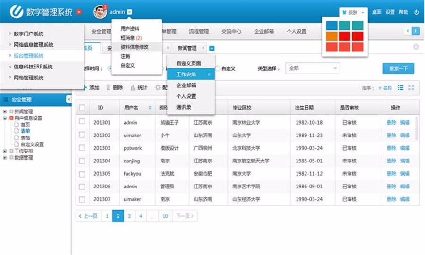Check the row 201304 checkbox
The image size is (425, 255).
click(x=82, y=161)
